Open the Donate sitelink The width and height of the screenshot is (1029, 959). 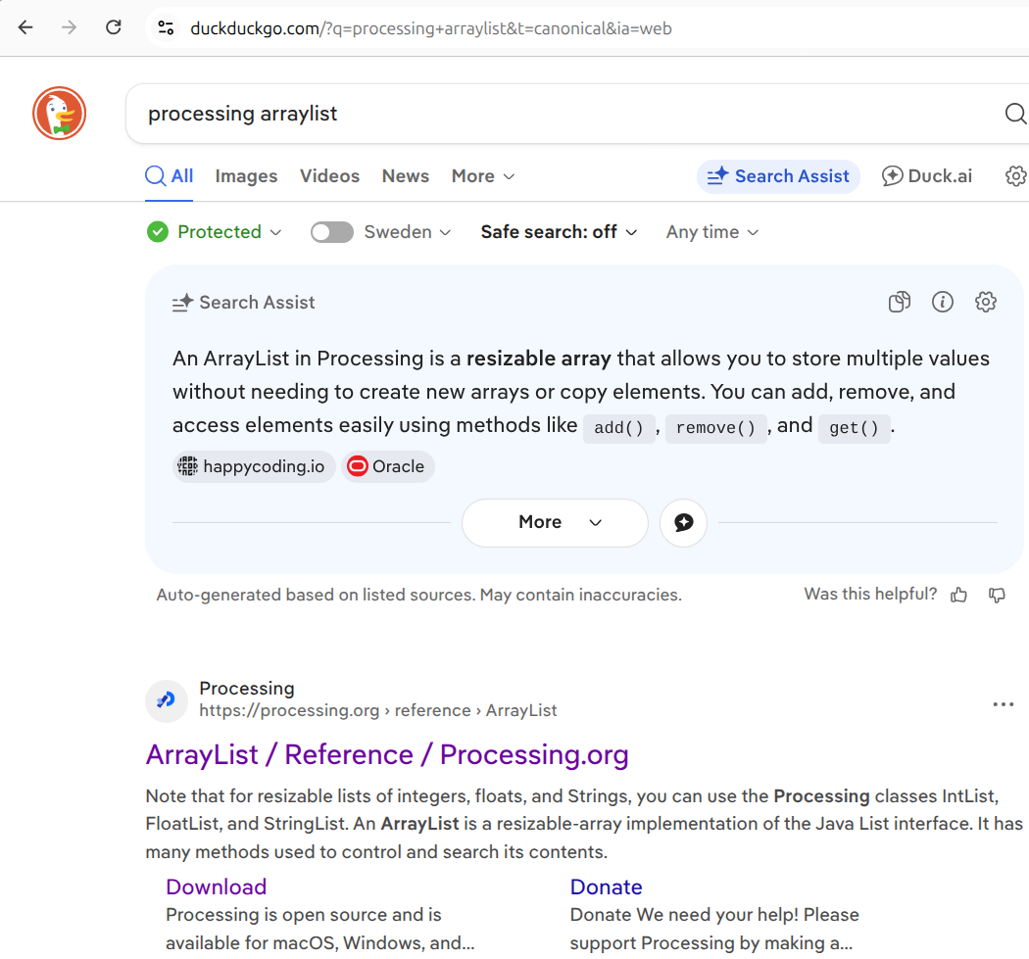606,887
